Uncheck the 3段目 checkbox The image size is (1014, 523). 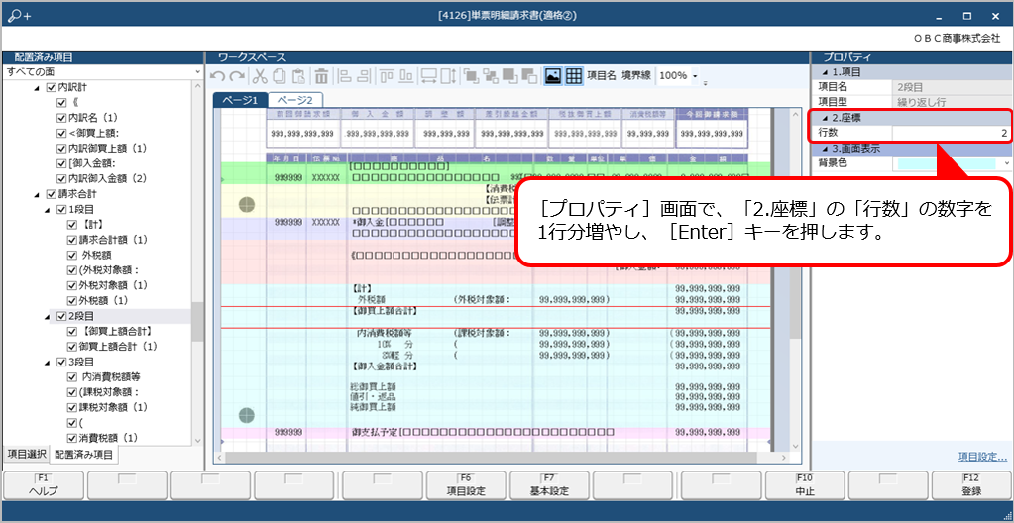(61, 362)
